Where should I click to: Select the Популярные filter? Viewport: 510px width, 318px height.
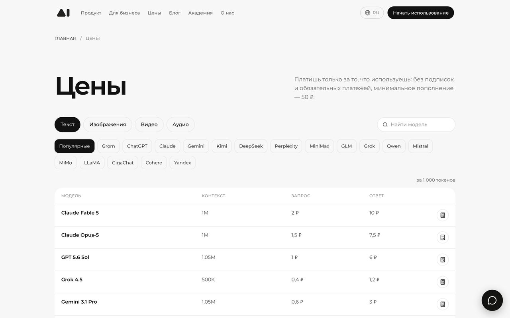click(x=75, y=146)
